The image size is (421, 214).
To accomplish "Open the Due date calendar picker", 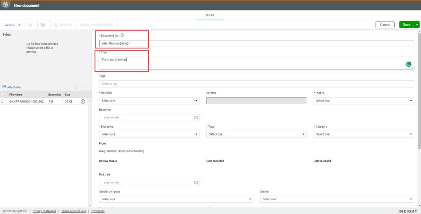I will click(196, 182).
